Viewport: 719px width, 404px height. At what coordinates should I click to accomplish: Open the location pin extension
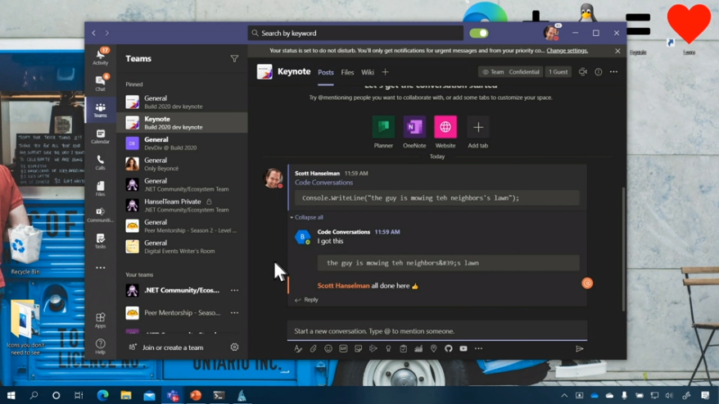pyautogui.click(x=433, y=348)
